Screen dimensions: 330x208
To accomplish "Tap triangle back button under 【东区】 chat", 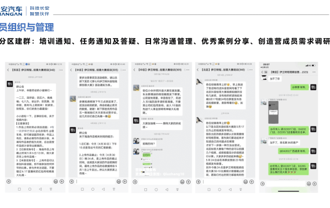I will point(40,190).
